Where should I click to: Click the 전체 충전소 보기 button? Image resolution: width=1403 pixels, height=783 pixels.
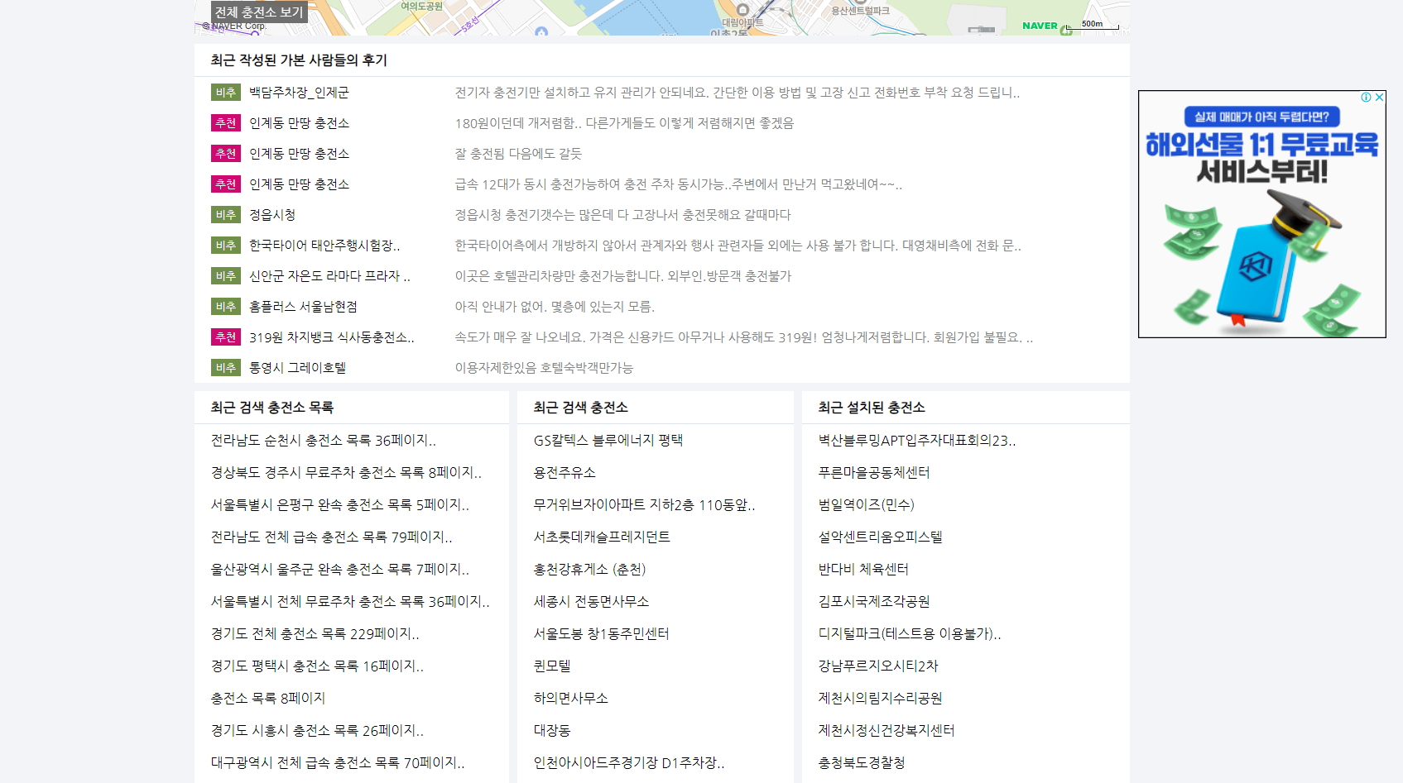pyautogui.click(x=257, y=11)
